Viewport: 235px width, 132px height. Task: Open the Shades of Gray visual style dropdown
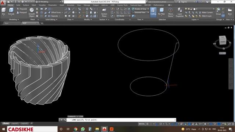[x=140, y=9]
